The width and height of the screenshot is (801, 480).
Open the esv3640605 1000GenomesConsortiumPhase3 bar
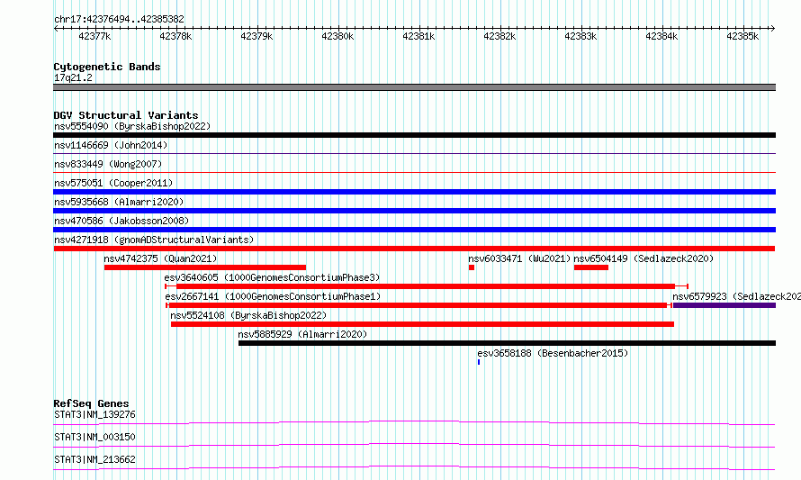(x=427, y=286)
